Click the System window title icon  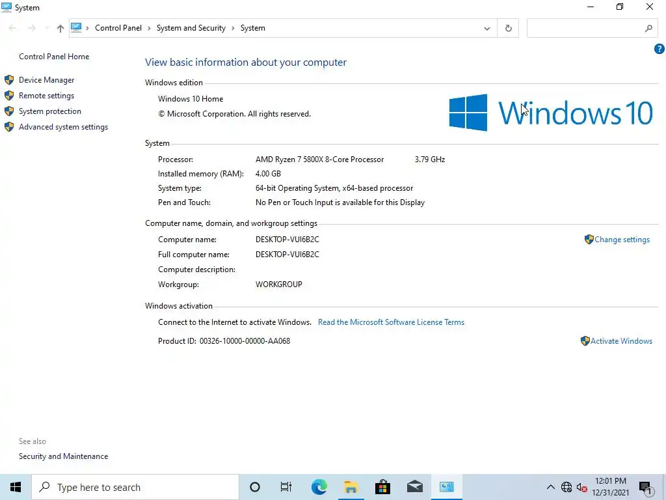(7, 7)
